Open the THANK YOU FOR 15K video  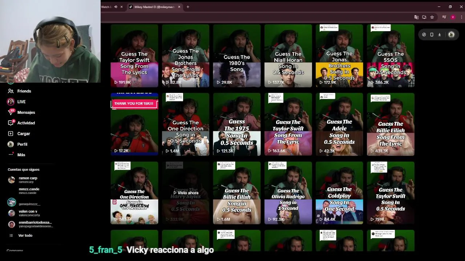pyautogui.click(x=134, y=124)
